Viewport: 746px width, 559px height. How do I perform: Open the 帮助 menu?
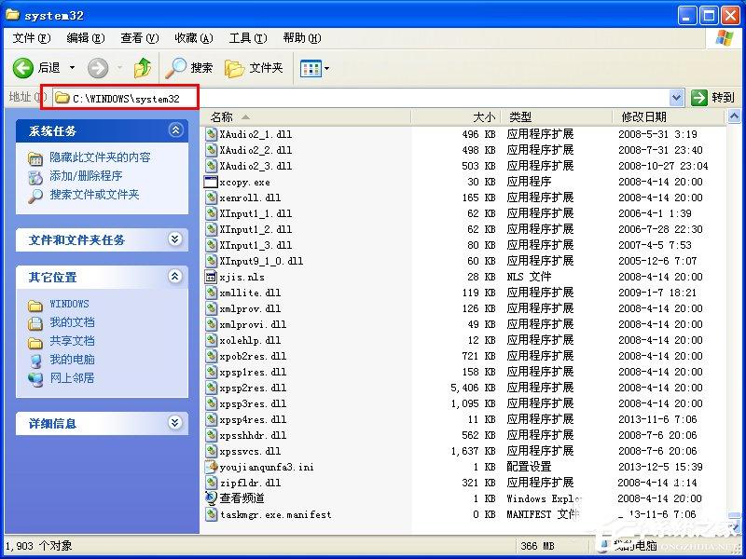tap(294, 37)
